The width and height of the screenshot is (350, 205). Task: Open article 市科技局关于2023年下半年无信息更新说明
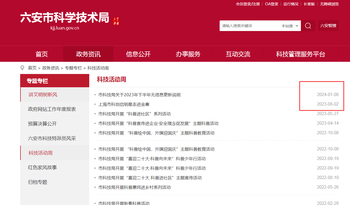click(x=139, y=95)
